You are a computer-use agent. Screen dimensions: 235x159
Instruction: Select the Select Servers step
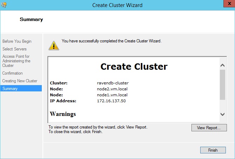pyautogui.click(x=14, y=49)
